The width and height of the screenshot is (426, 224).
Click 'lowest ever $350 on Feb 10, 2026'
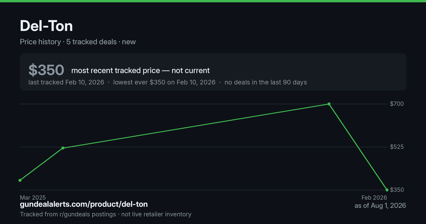(x=164, y=82)
